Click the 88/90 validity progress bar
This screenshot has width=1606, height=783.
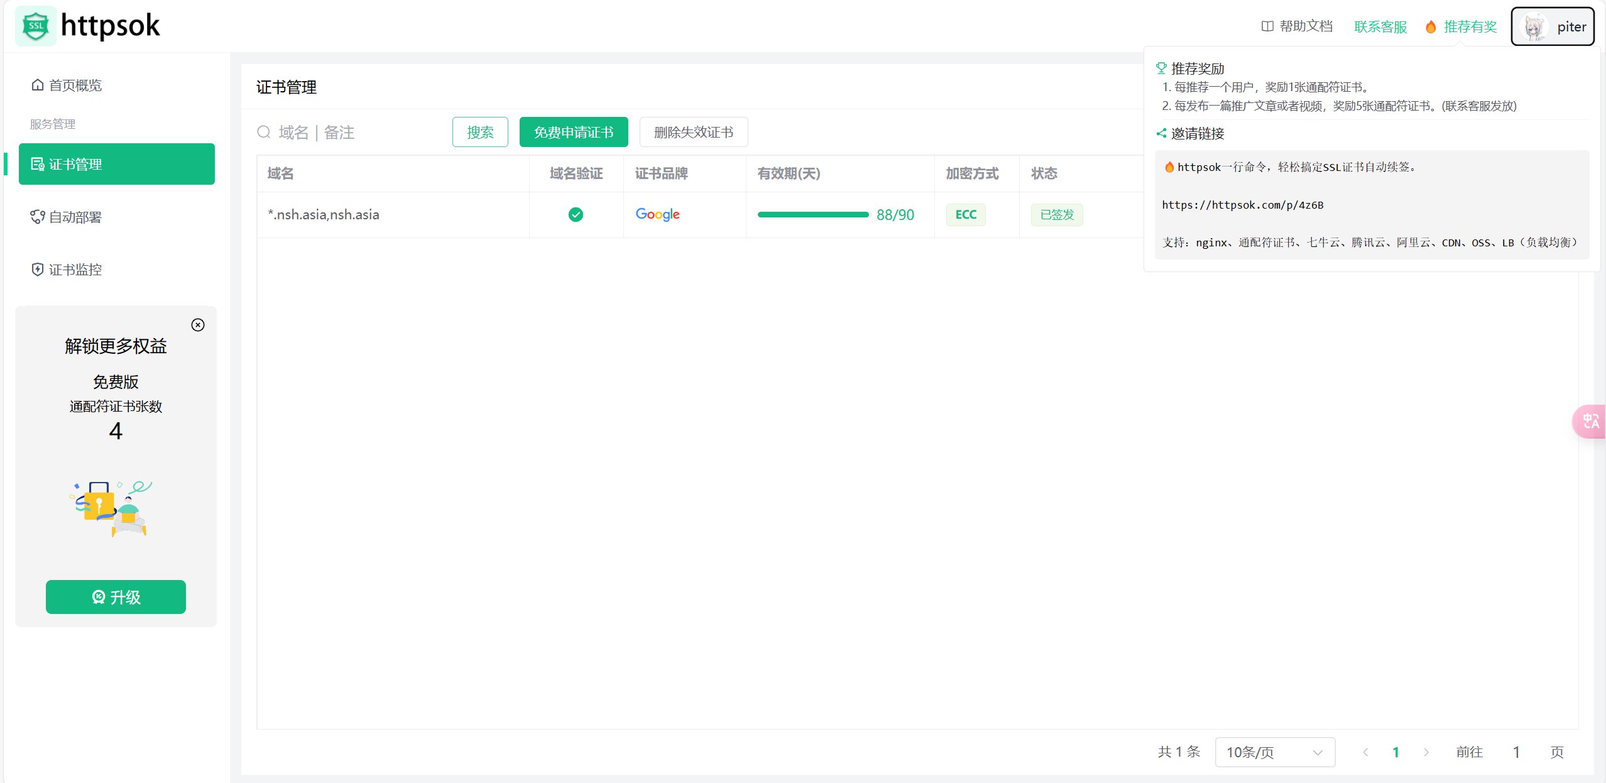click(812, 215)
